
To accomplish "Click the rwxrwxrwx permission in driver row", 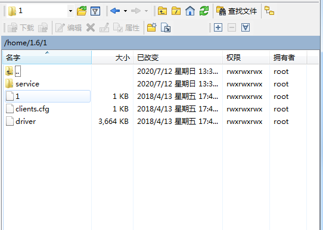I will click(244, 122).
